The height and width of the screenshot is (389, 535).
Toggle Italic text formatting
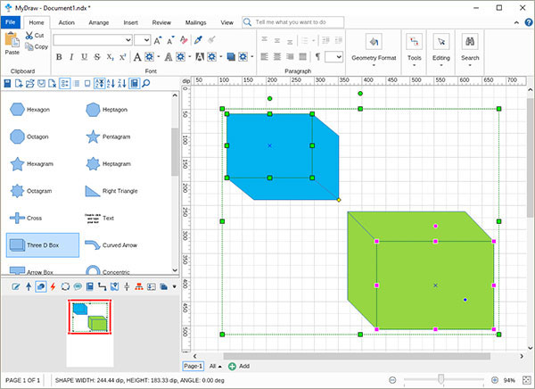(71, 57)
